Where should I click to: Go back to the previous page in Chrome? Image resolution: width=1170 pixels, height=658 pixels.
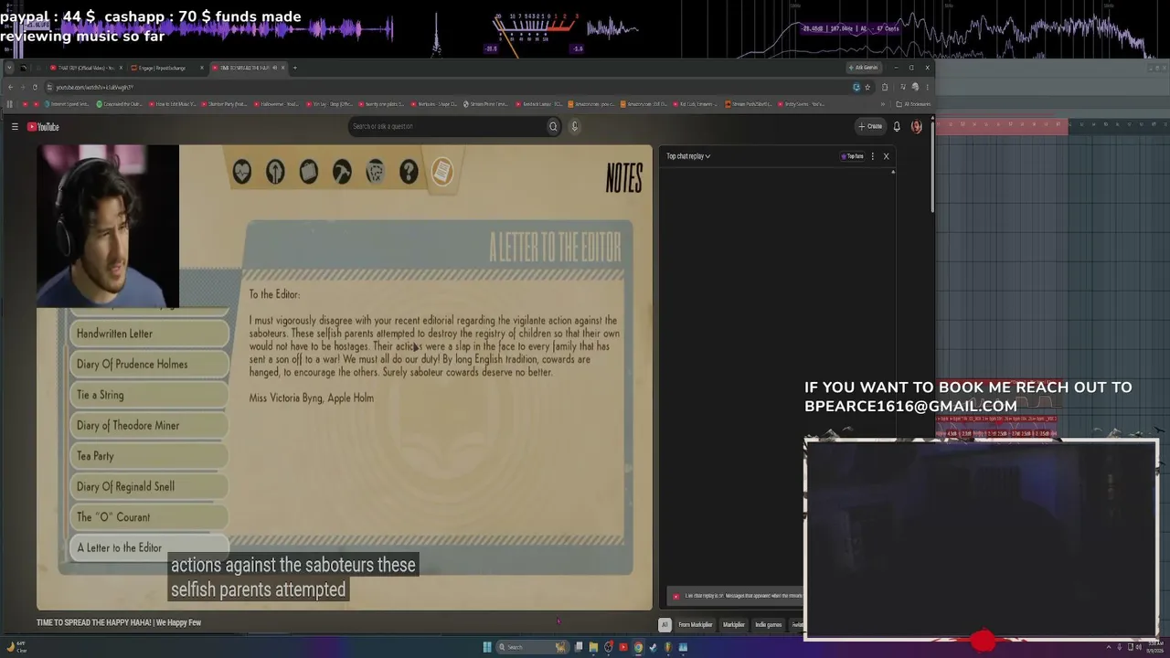[x=10, y=87]
